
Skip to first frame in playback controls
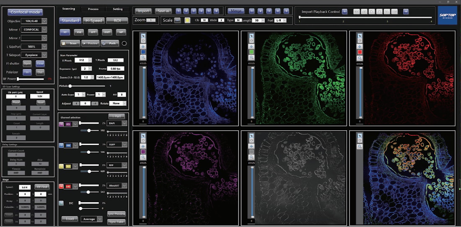coord(357,12)
